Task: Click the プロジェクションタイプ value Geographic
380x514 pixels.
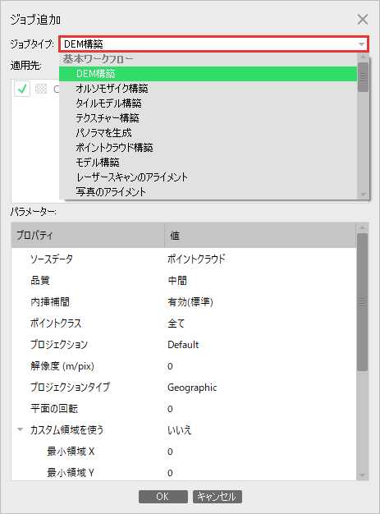Action: click(192, 388)
